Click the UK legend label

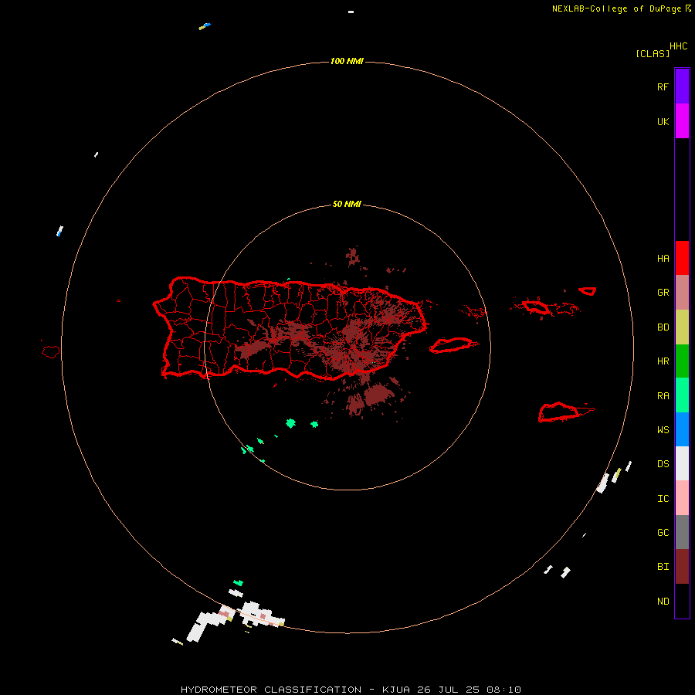663,121
